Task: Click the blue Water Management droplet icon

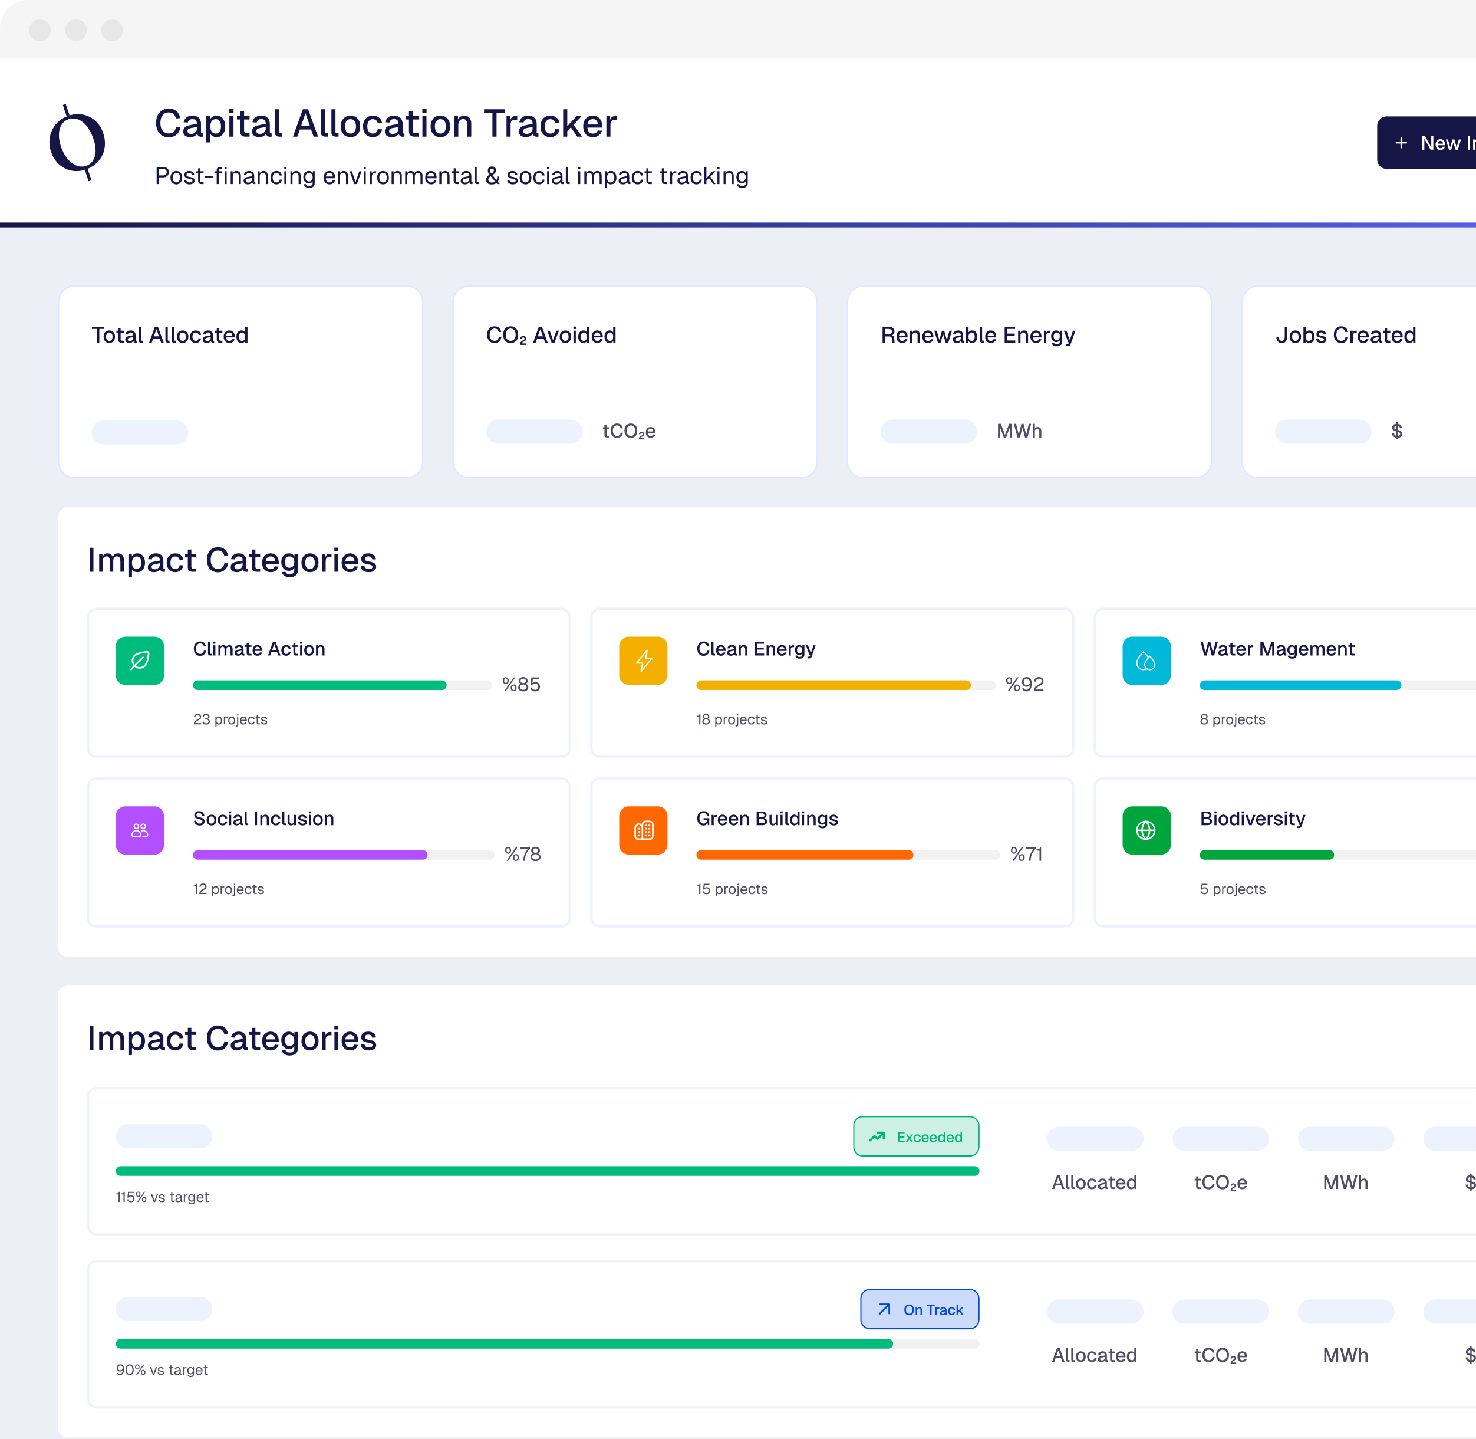Action: pos(1146,661)
